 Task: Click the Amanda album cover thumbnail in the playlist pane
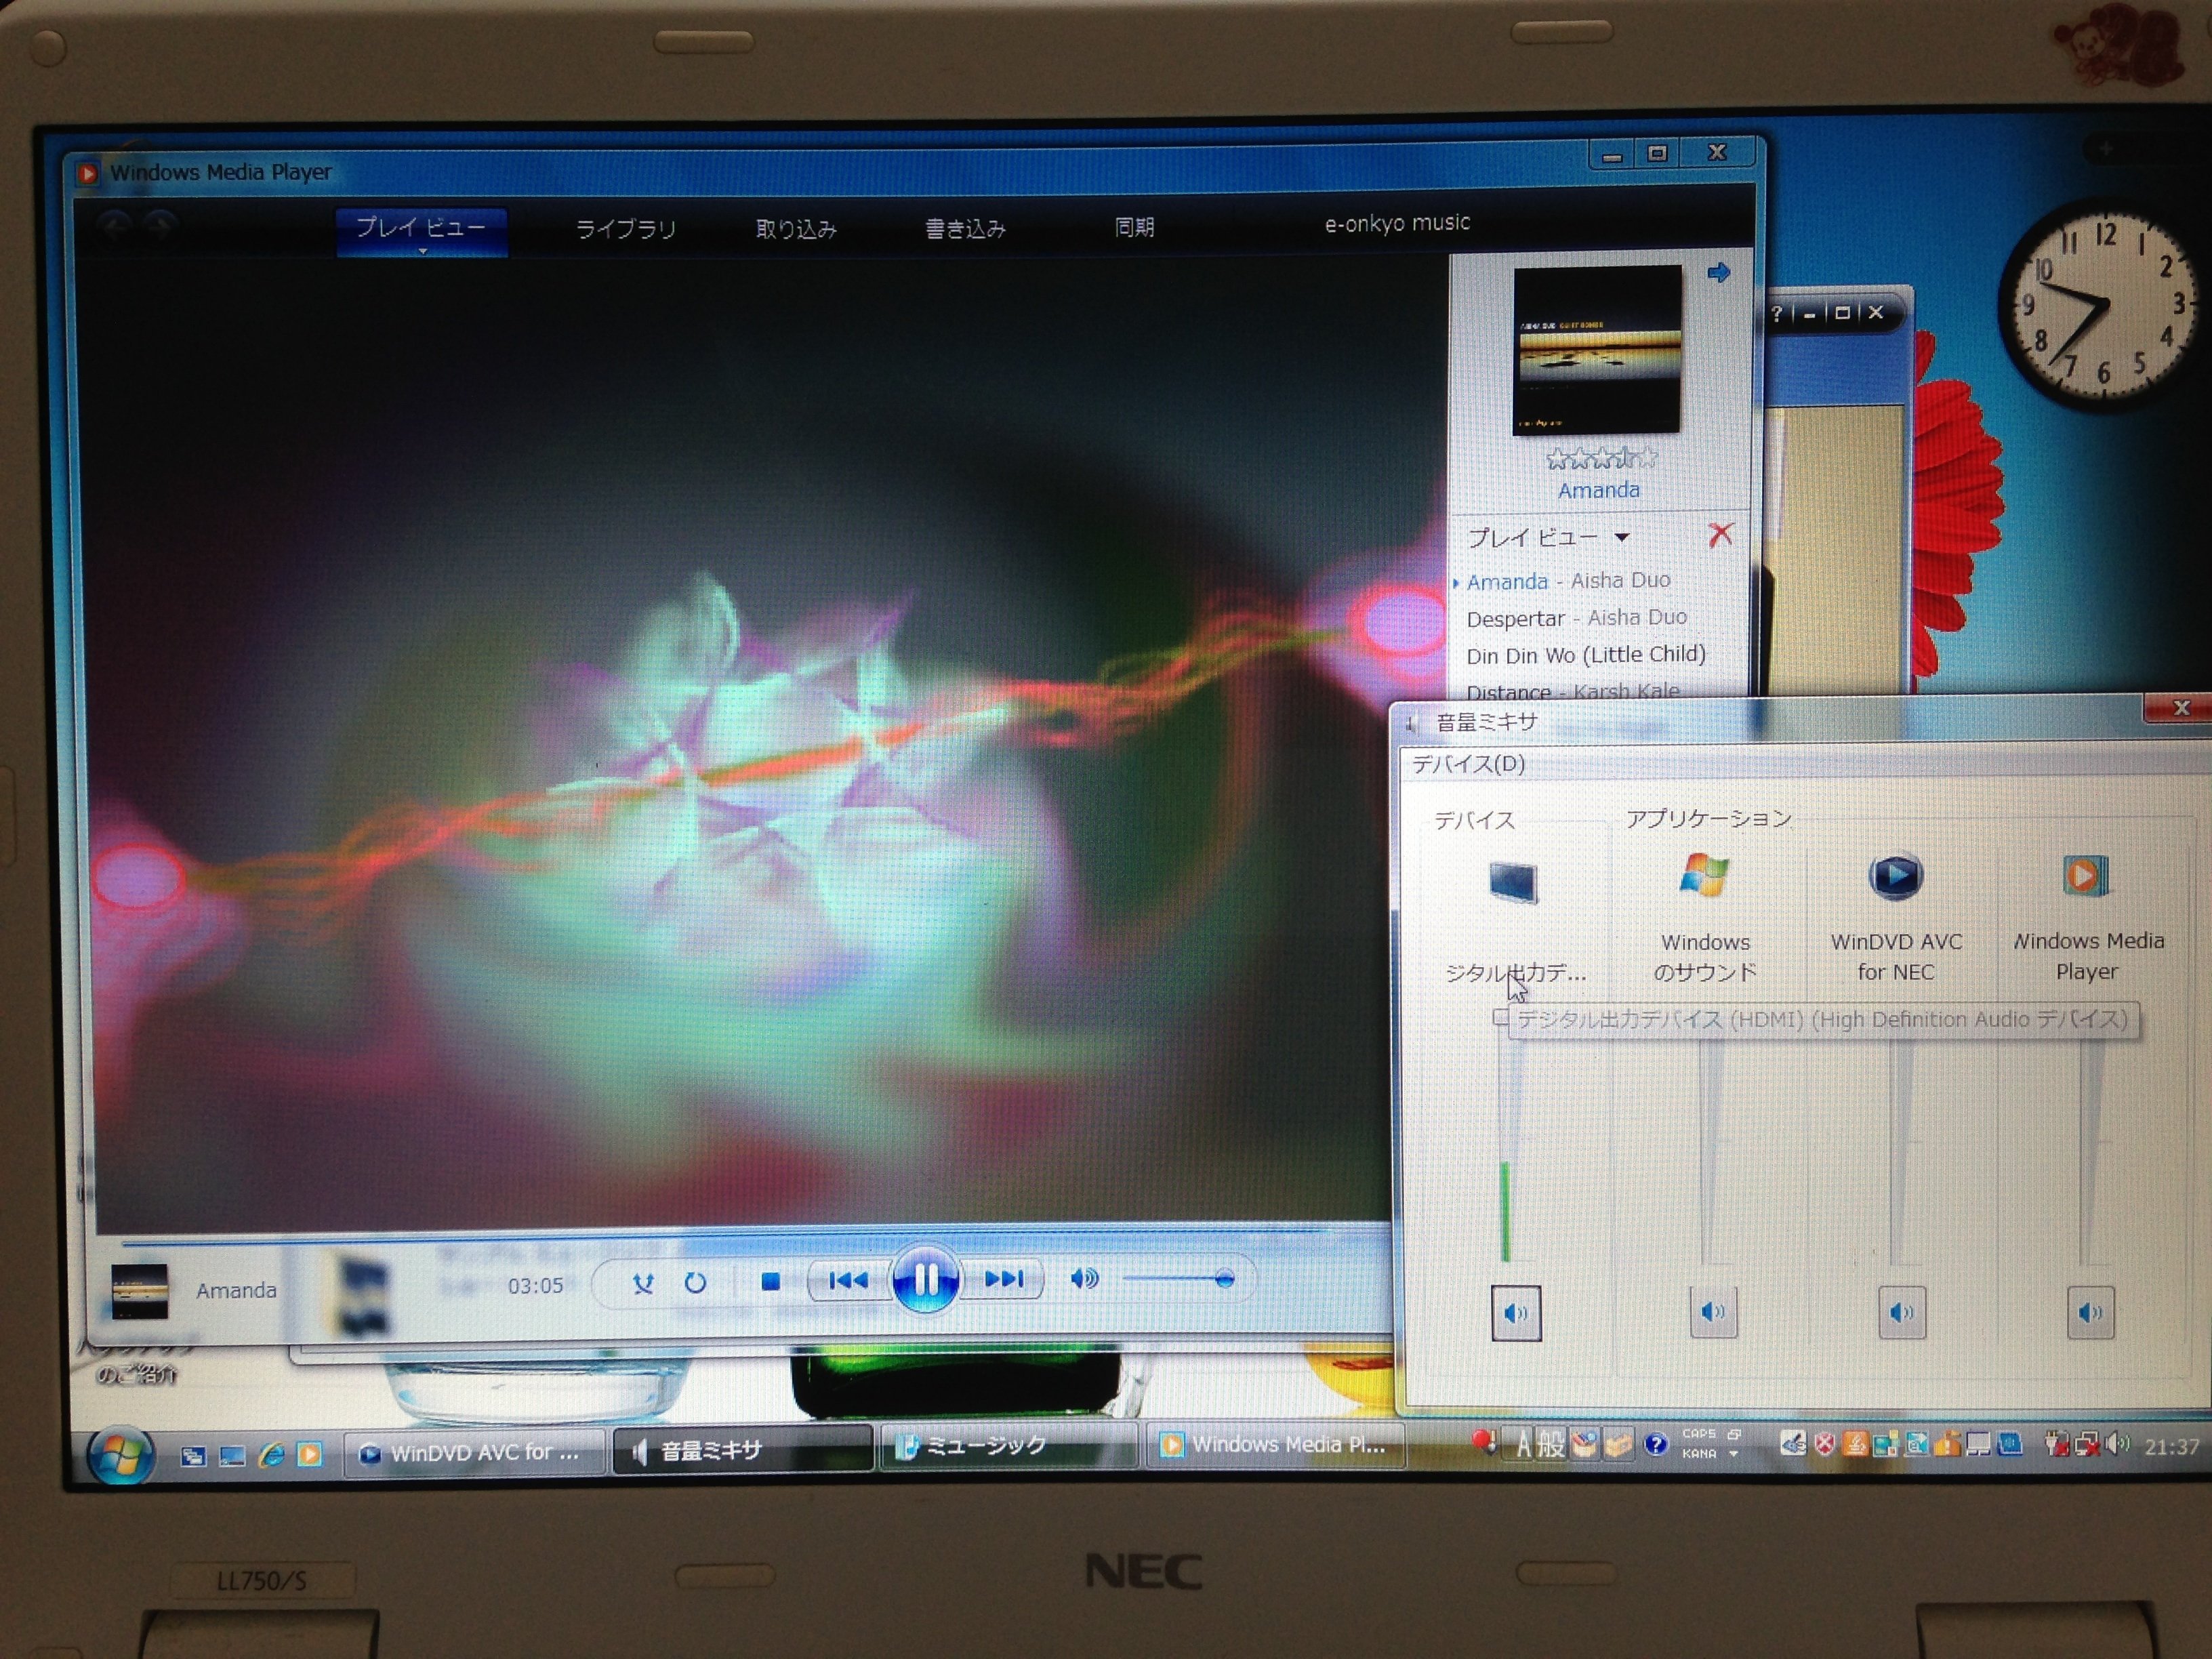click(1597, 350)
